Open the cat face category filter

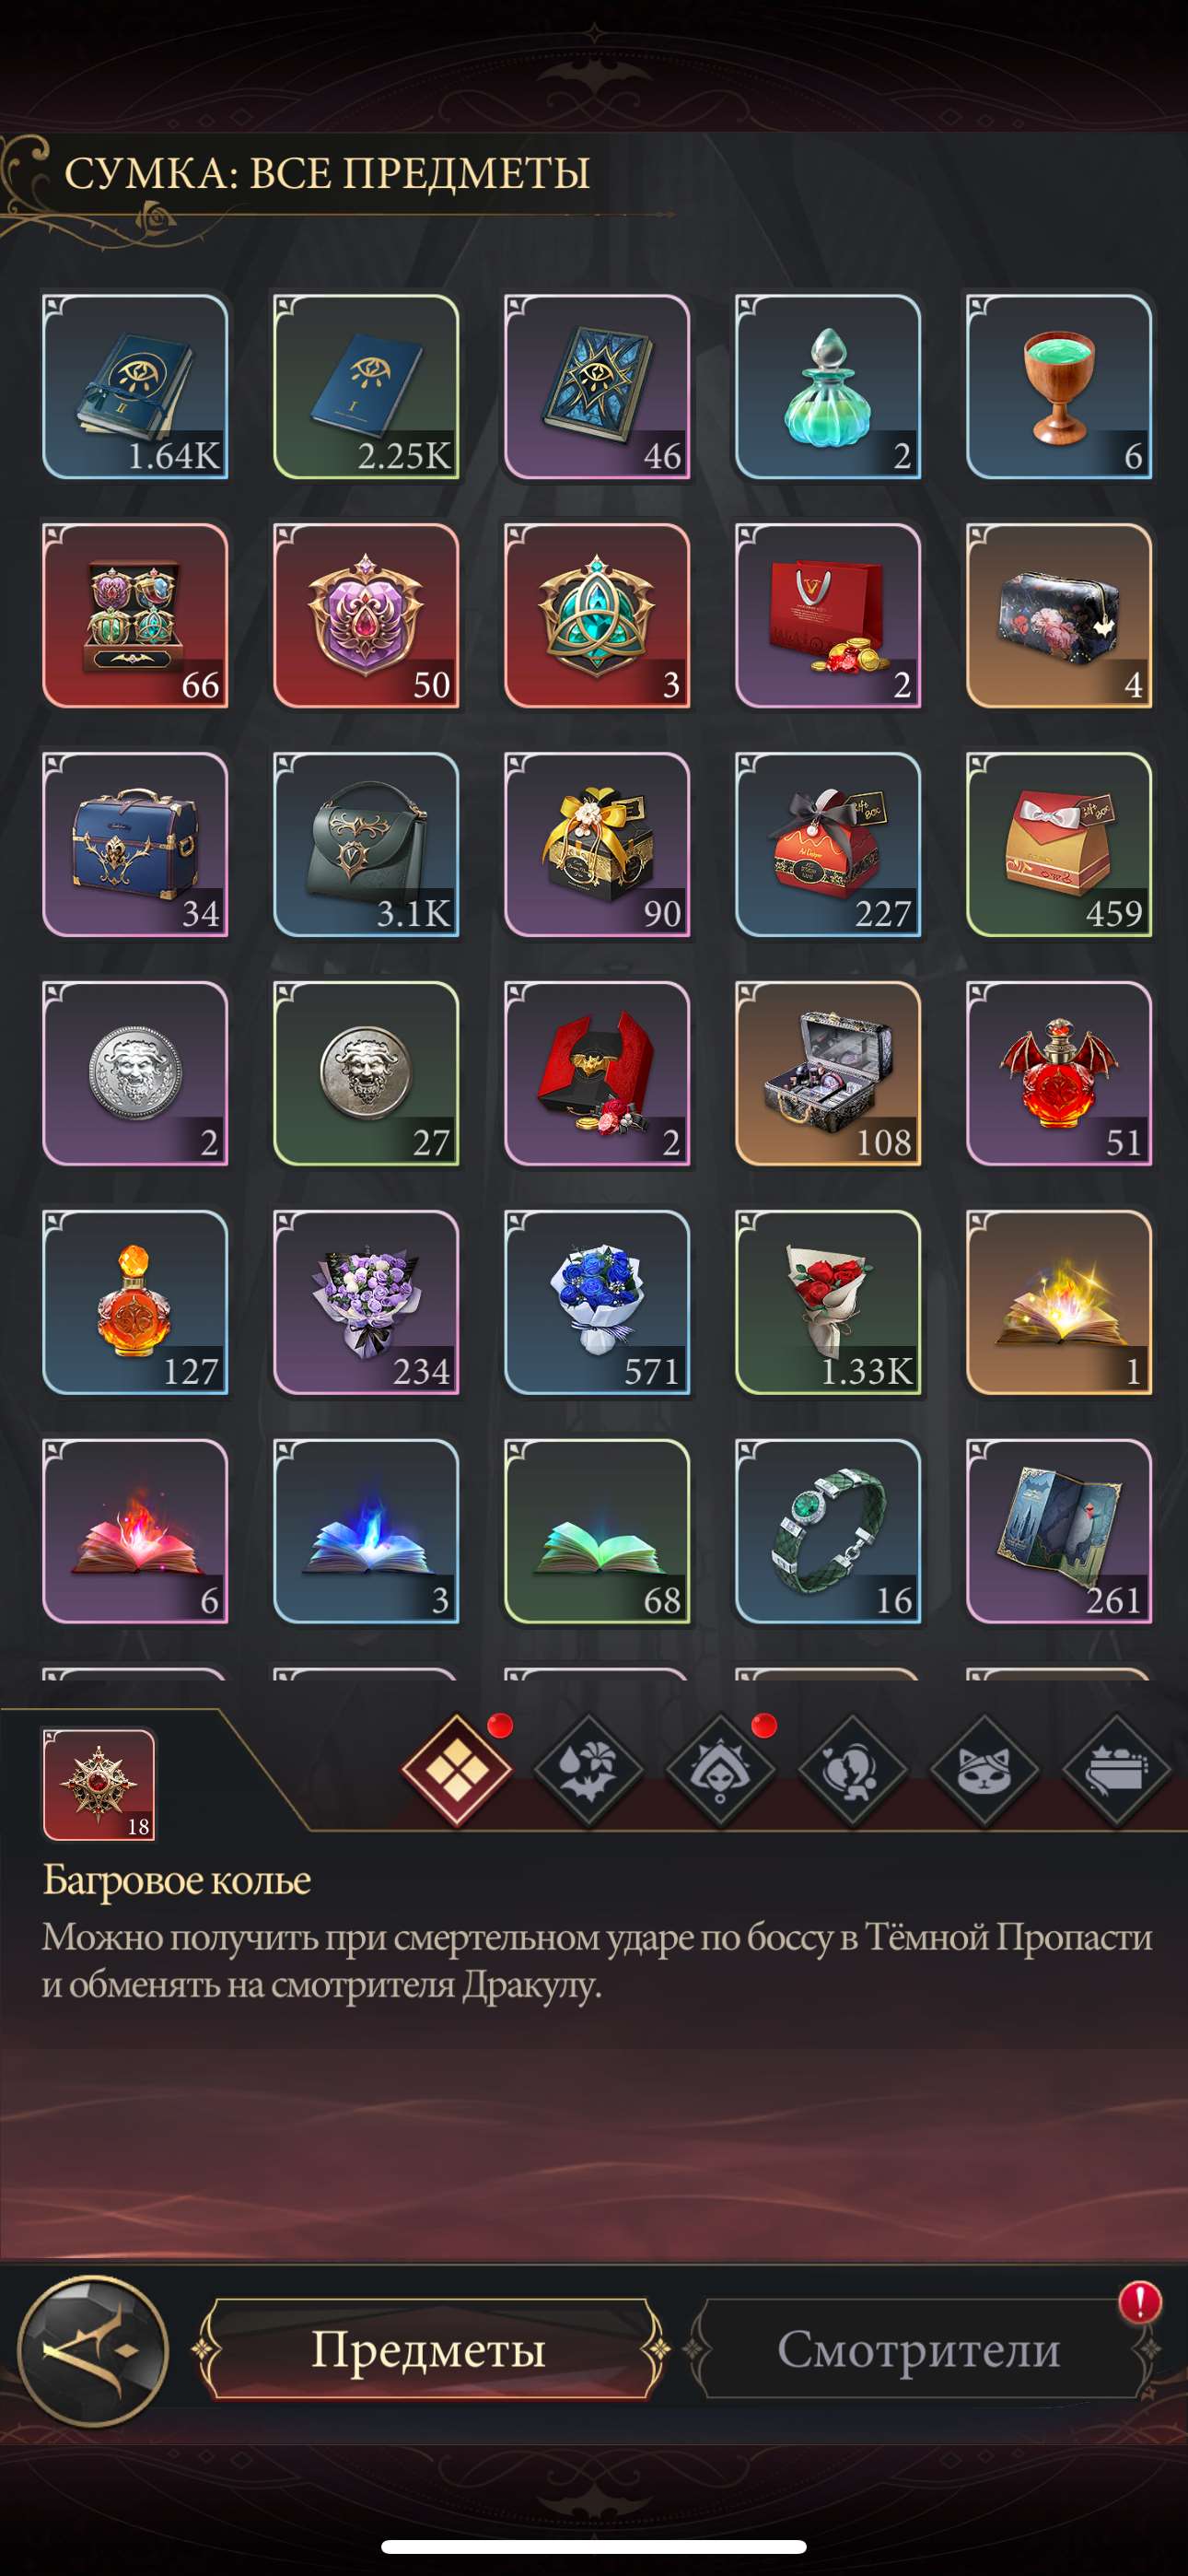(984, 1769)
